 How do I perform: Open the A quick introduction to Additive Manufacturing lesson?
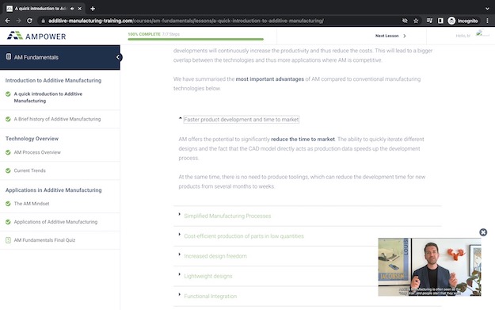point(48,98)
